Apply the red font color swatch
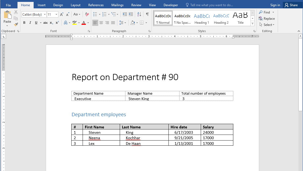The width and height of the screenshot is (303, 171). coord(83,23)
